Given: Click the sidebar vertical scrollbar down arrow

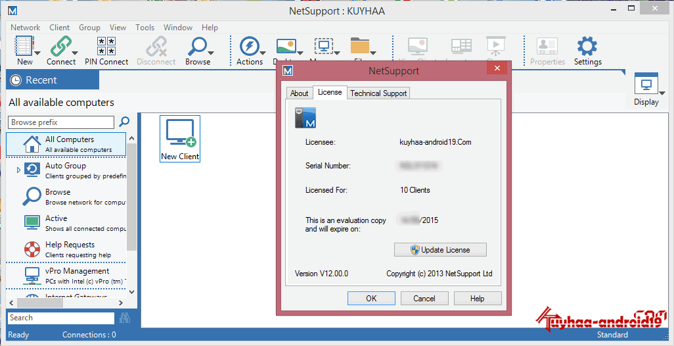Looking at the screenshot, I should pos(131,291).
